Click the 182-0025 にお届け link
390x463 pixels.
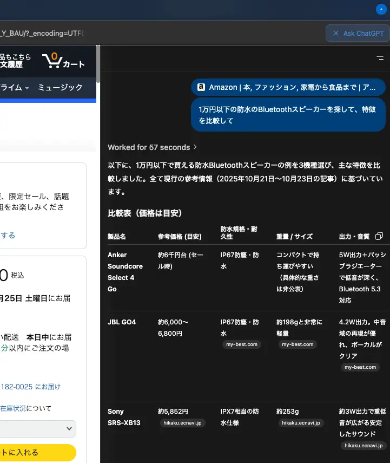coord(30,387)
